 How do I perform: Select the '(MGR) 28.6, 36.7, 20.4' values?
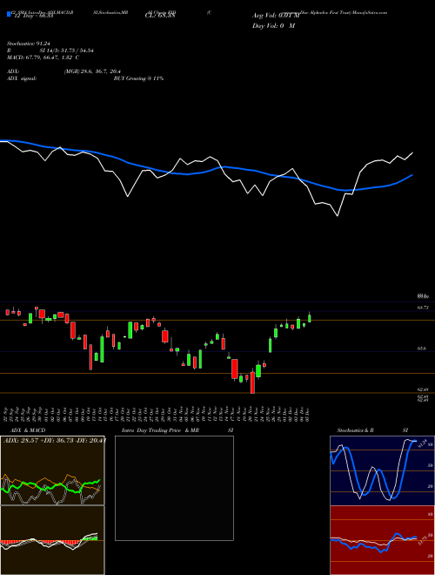point(92,71)
